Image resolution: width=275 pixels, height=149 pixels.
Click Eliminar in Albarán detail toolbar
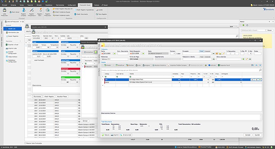click(130, 65)
